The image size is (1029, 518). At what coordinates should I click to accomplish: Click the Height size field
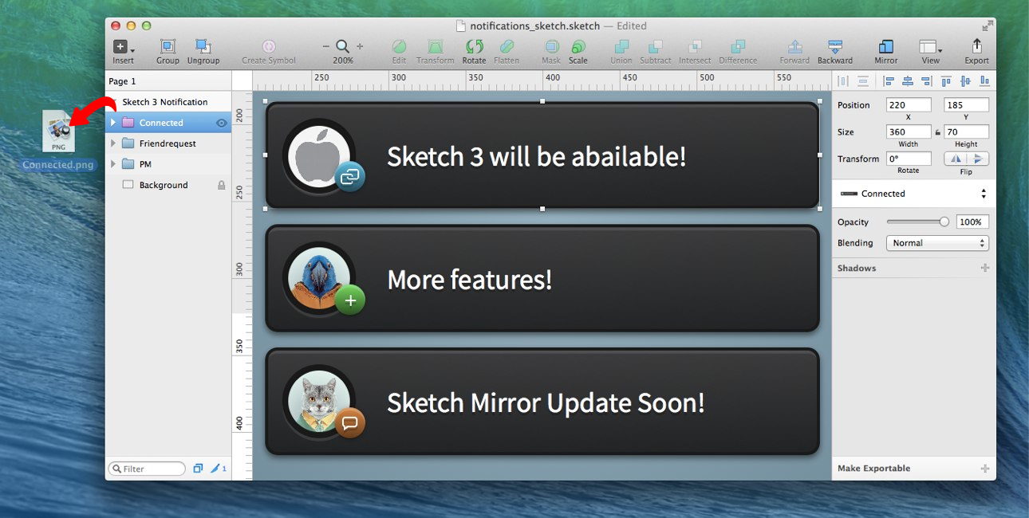coord(967,132)
